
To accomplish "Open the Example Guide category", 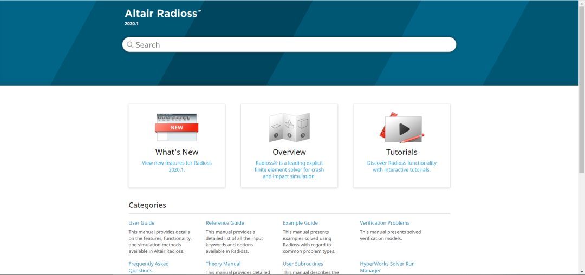I will point(300,223).
